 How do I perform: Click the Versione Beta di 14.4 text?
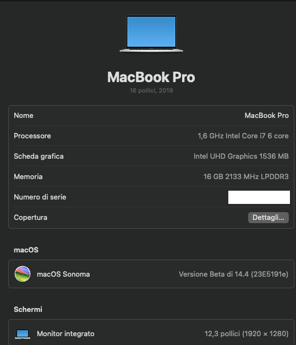(233, 274)
